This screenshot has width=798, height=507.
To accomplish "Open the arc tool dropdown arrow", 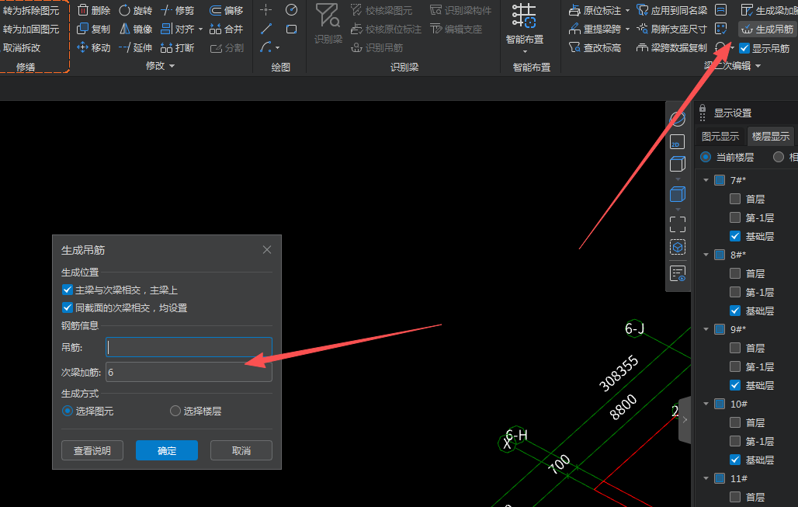I will (x=277, y=48).
